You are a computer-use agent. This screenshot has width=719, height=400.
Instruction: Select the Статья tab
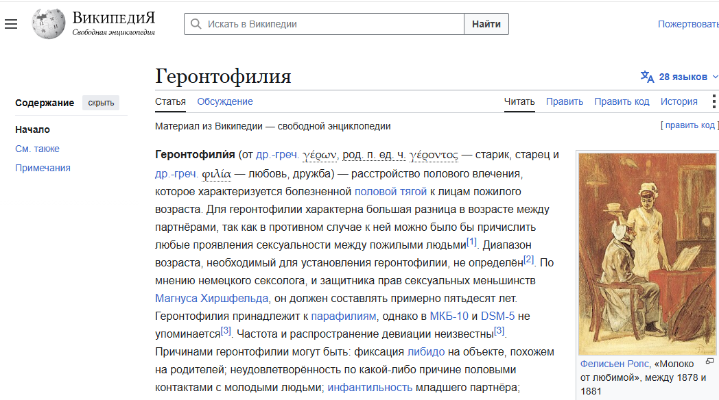(170, 101)
